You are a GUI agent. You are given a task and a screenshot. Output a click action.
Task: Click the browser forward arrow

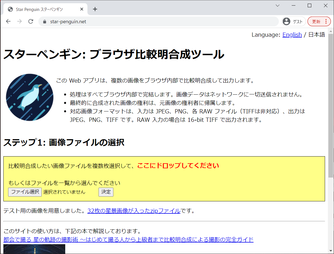(x=19, y=21)
